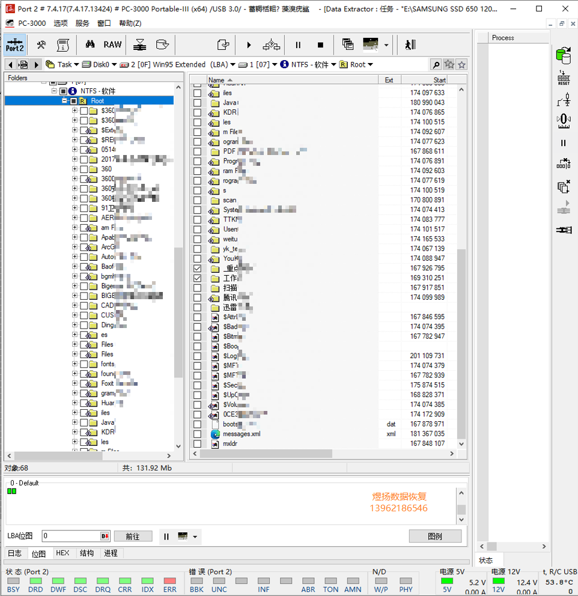Expand the fonts folder in the tree
Viewport: 578px width, 596px height.
(x=75, y=363)
